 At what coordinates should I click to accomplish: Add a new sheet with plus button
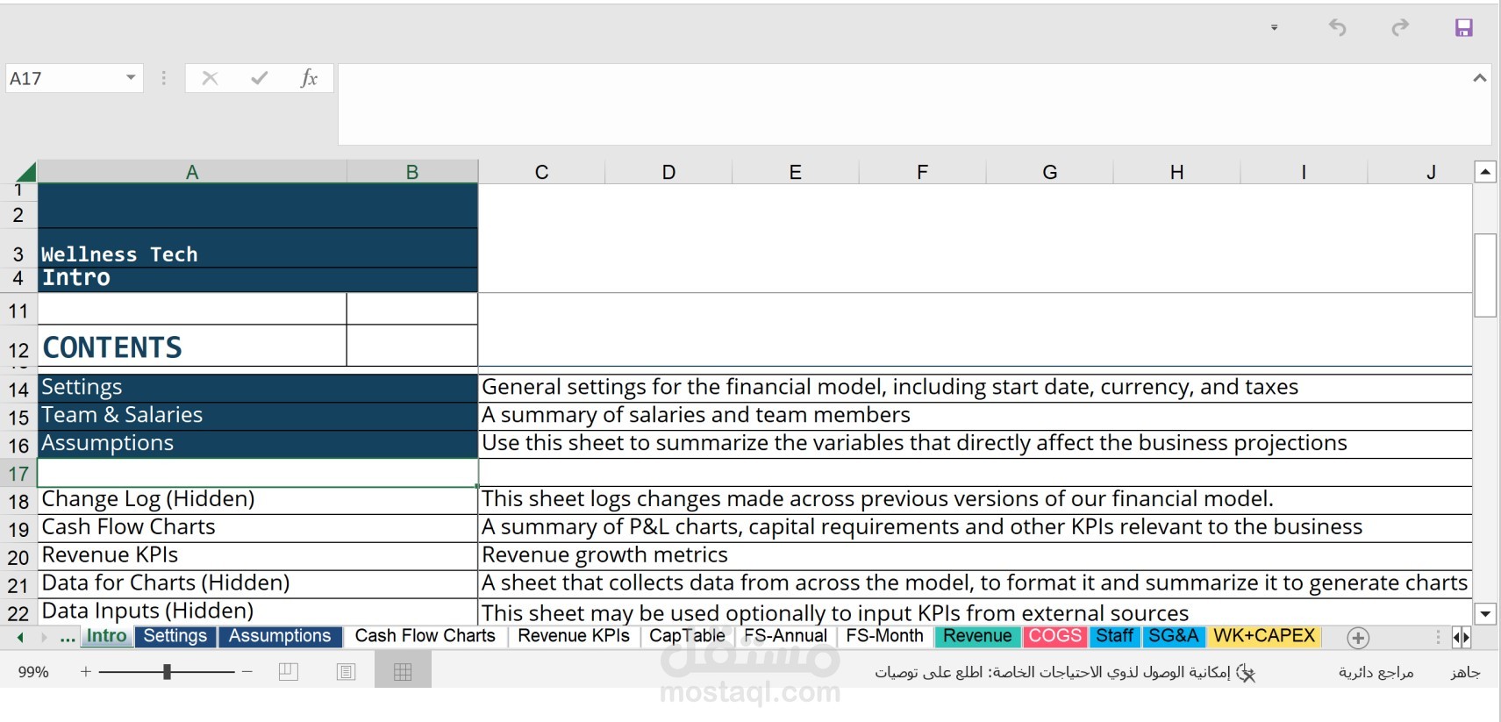(x=1358, y=638)
